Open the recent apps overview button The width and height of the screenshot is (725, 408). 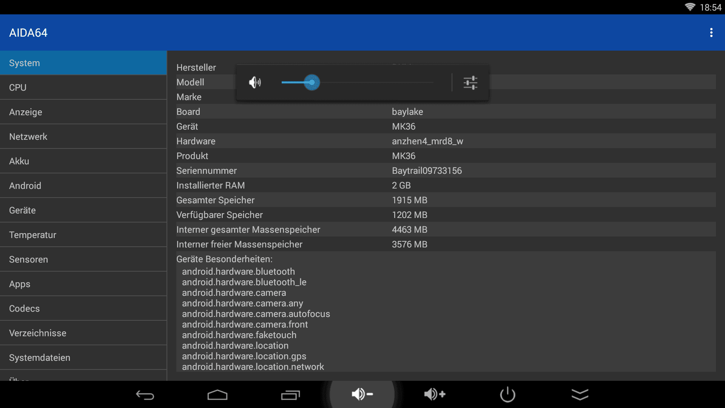pos(290,395)
